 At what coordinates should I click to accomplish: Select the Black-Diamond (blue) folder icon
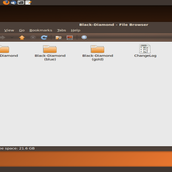(50, 49)
